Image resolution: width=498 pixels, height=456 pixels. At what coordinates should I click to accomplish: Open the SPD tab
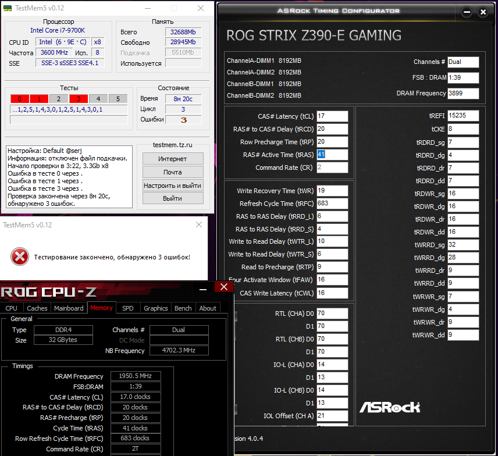point(128,308)
